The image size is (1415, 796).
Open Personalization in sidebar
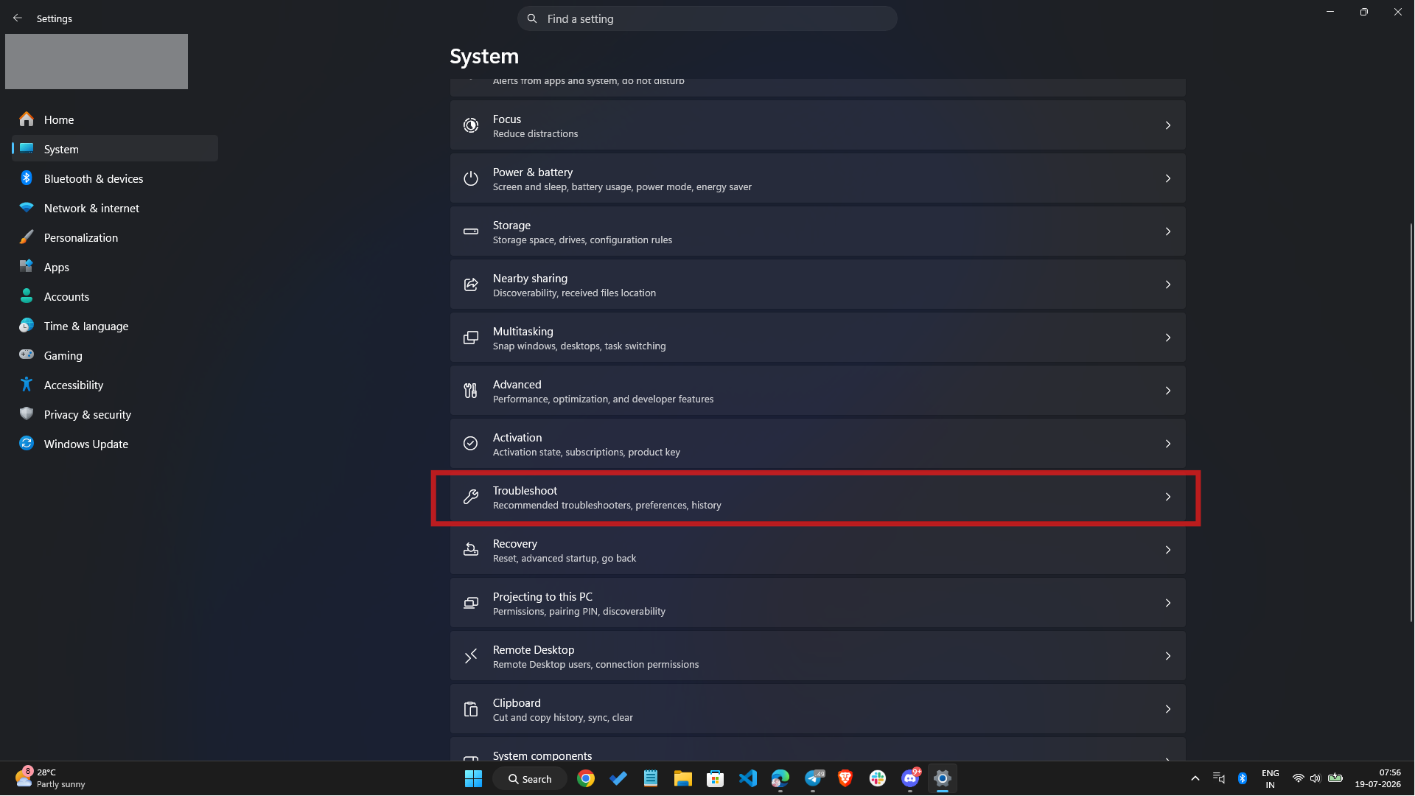[x=115, y=237]
